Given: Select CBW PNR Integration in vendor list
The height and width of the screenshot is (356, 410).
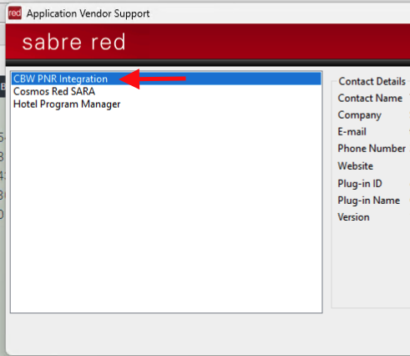Looking at the screenshot, I should (166, 79).
